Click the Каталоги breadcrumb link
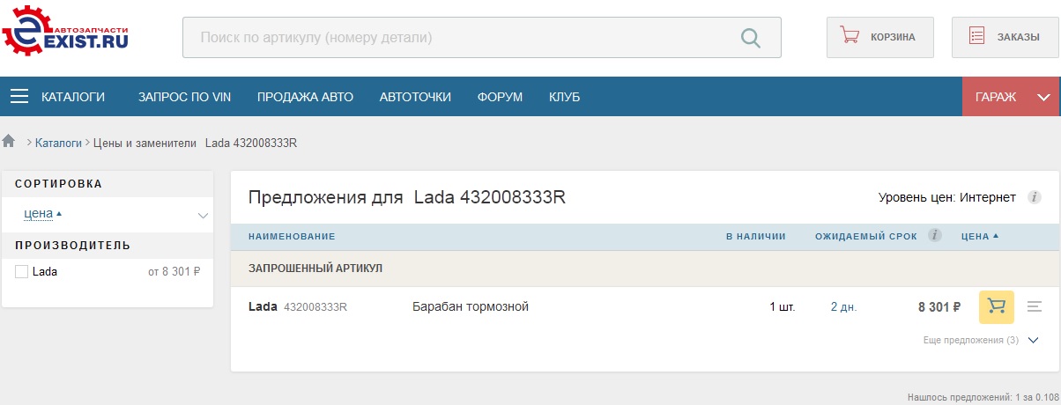The height and width of the screenshot is (405, 1061). (58, 143)
